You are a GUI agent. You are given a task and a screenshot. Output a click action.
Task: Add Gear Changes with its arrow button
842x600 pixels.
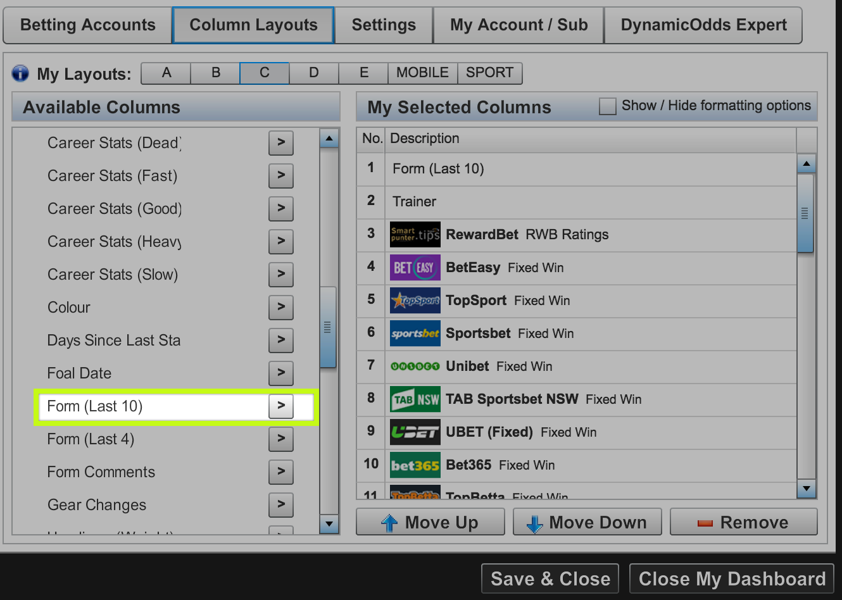click(x=281, y=505)
